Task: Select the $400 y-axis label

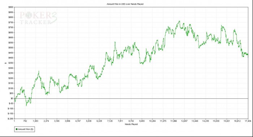Action: tap(11, 58)
